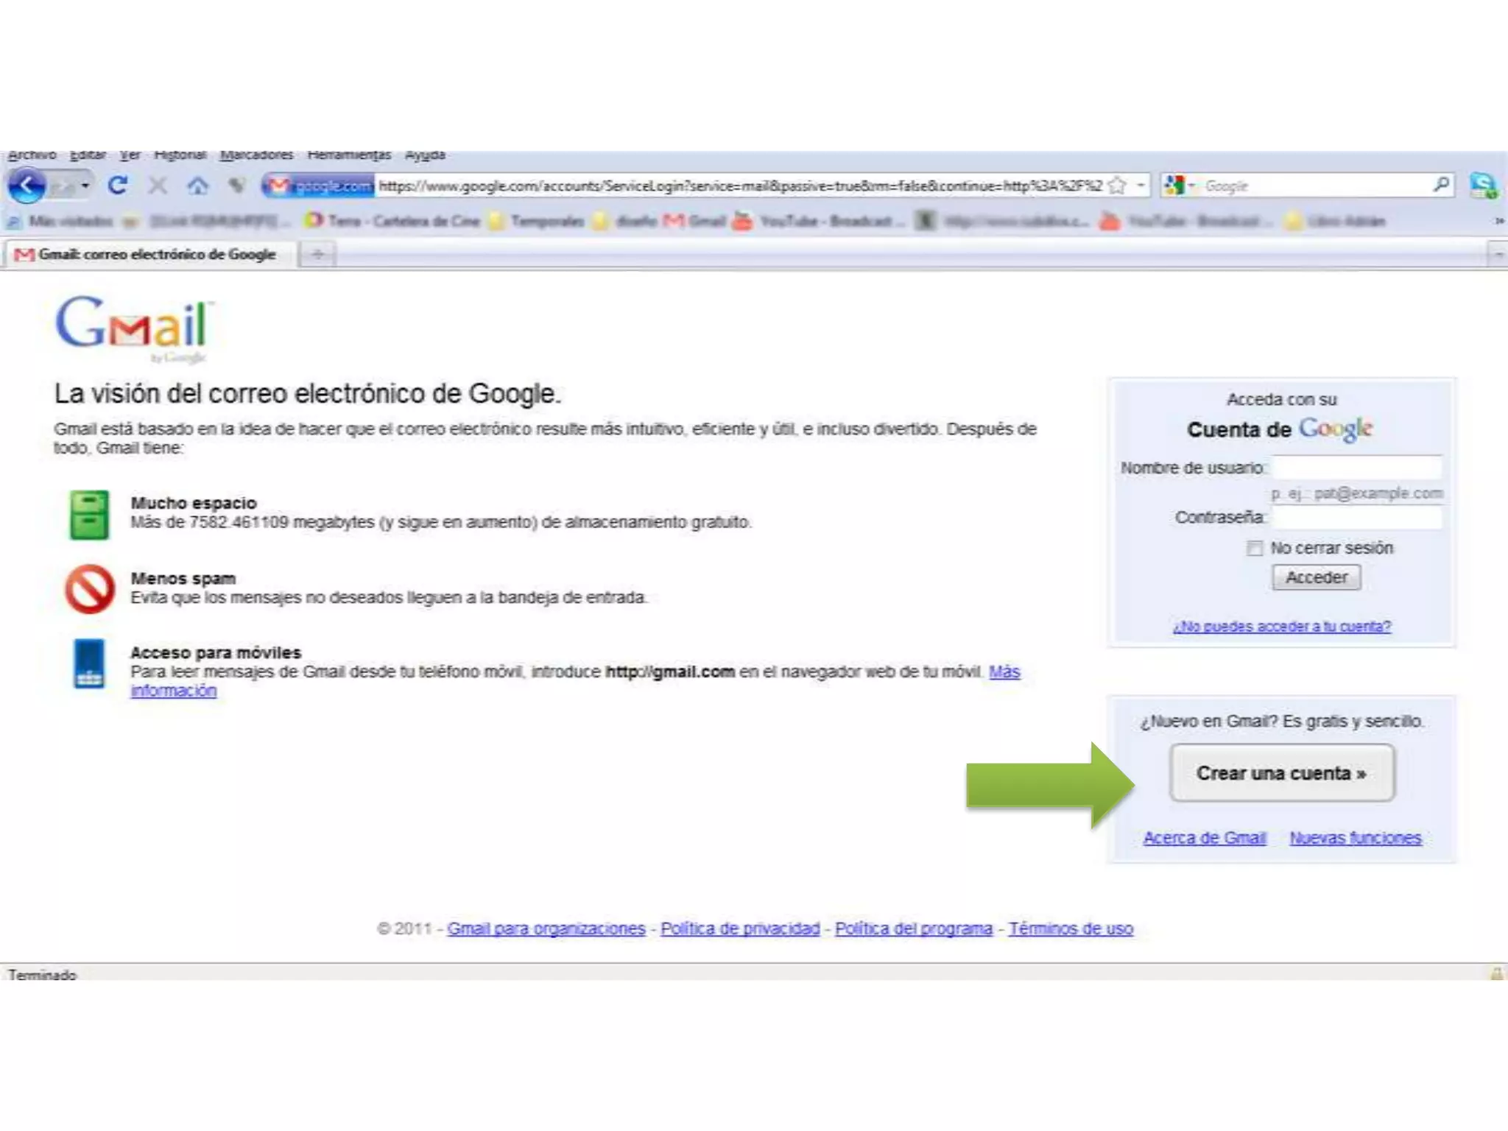The image size is (1508, 1131).
Task: Enable the "No cerrar sesión" checkbox
Action: [x=1255, y=548]
